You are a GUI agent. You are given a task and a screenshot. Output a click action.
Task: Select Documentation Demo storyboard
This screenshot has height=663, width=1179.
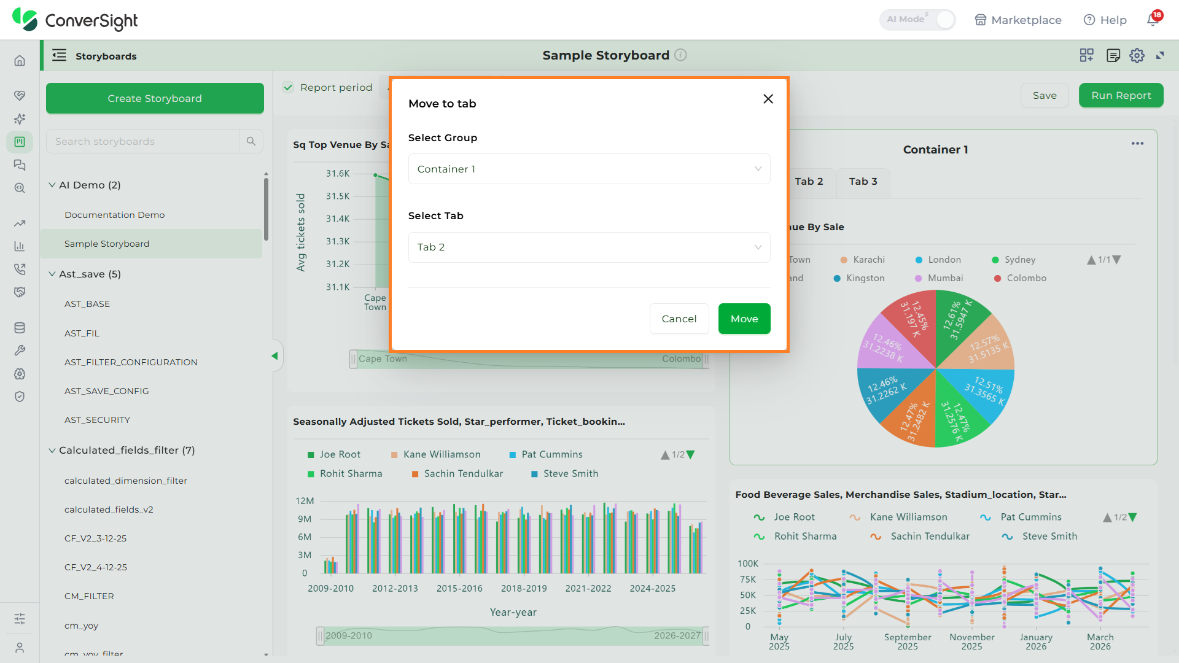[114, 215]
